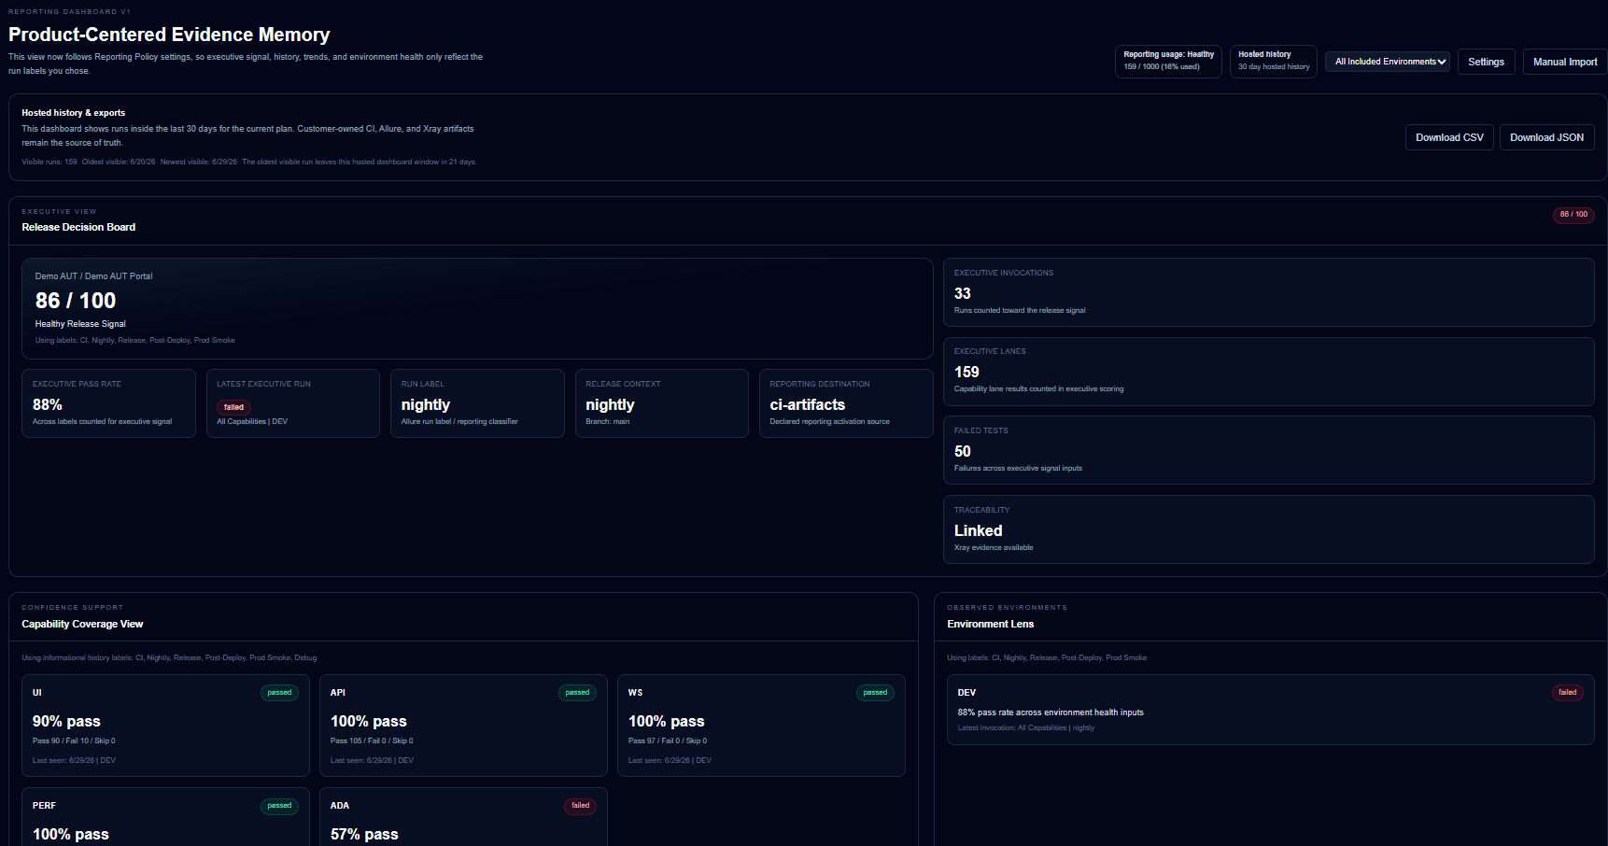The height and width of the screenshot is (846, 1608).
Task: Click Pass 105 / Fail 0 / Skip 0 text
Action: tap(372, 741)
